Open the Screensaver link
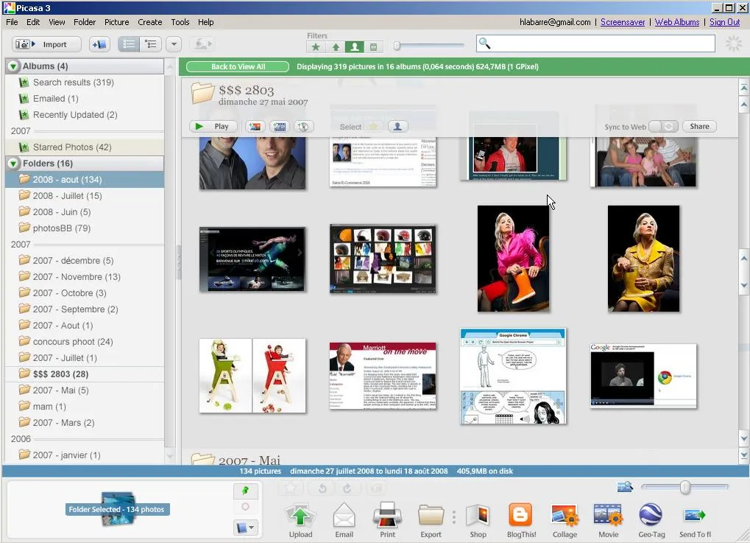The image size is (750, 543). click(622, 22)
